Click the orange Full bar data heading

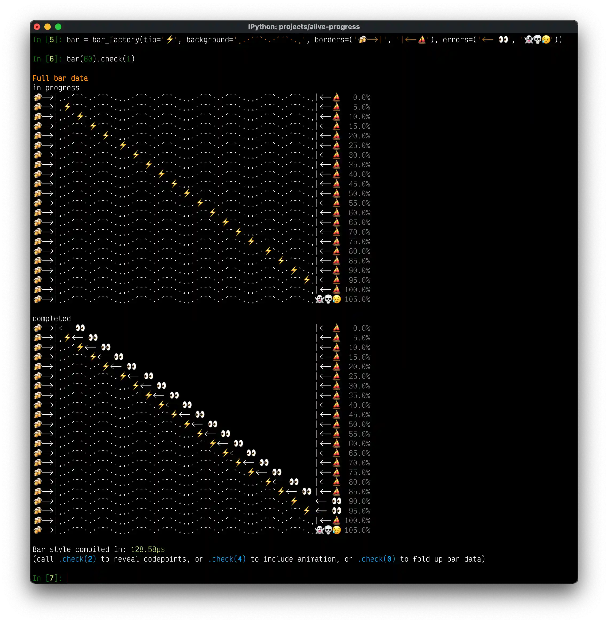60,78
